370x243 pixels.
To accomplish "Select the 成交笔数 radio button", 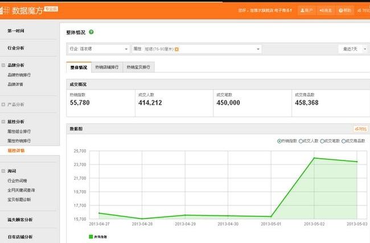I will (x=322, y=141).
